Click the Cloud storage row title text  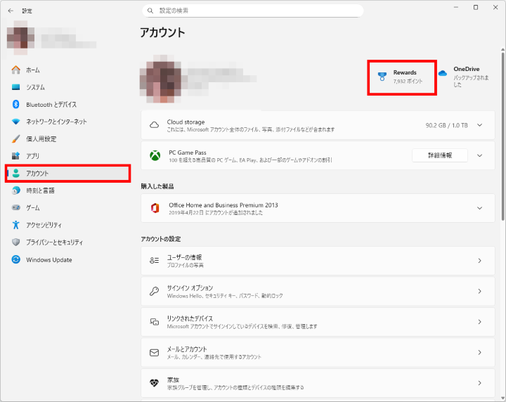coord(186,122)
